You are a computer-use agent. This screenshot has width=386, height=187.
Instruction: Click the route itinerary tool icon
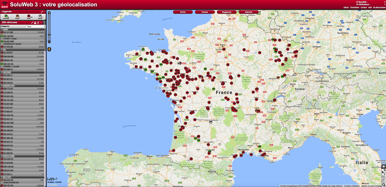pyautogui.click(x=384, y=175)
